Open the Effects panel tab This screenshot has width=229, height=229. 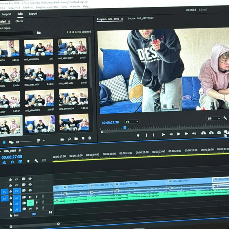(19, 21)
